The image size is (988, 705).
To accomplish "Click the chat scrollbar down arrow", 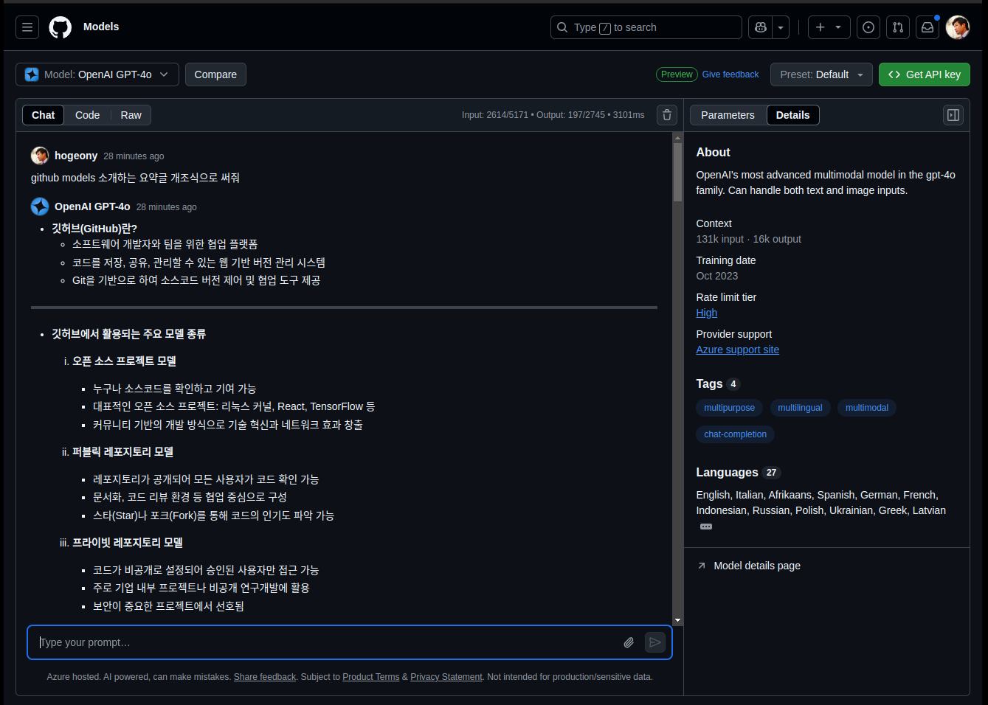I will coord(677,621).
